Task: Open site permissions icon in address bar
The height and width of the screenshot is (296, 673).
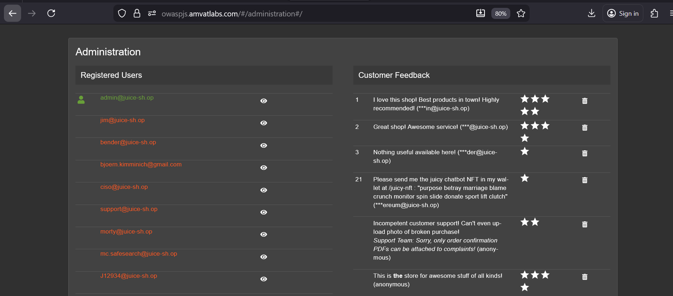Action: [152, 14]
